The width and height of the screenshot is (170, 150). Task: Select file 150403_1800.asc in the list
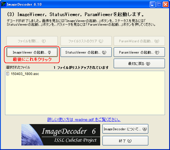point(25,74)
